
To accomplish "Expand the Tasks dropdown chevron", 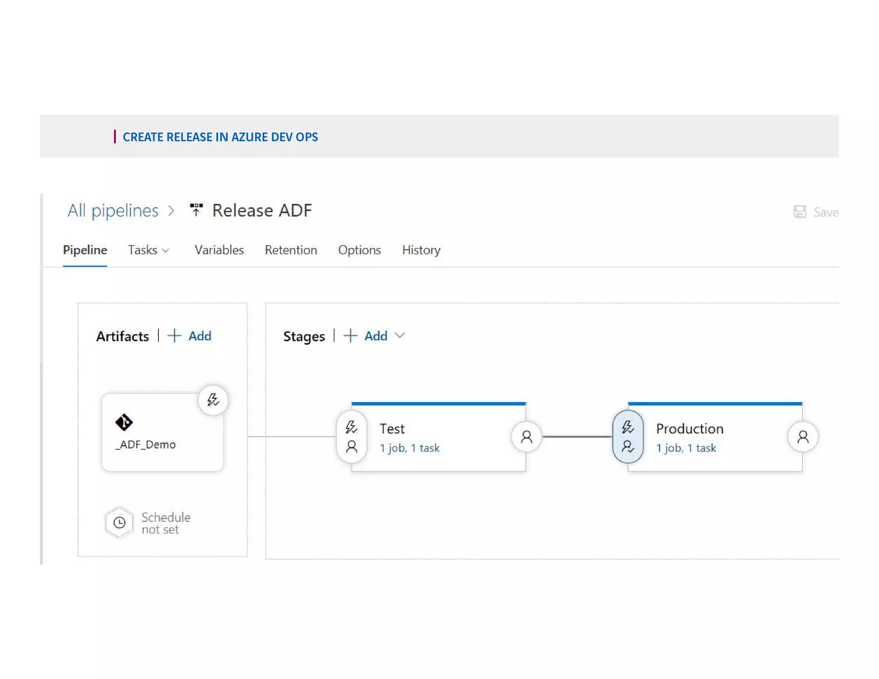I will pyautogui.click(x=166, y=251).
